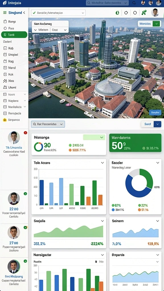The image size is (164, 291).
Task: Select the Nots sidebar icon
Action: pyautogui.click(x=5, y=81)
